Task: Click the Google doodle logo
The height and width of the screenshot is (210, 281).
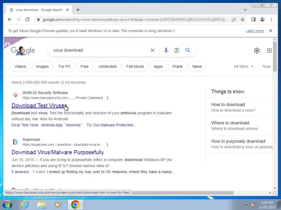Action: tap(23, 51)
